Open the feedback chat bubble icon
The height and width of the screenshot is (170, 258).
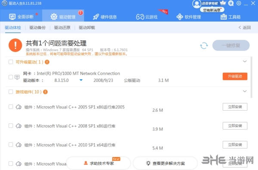pos(231,3)
